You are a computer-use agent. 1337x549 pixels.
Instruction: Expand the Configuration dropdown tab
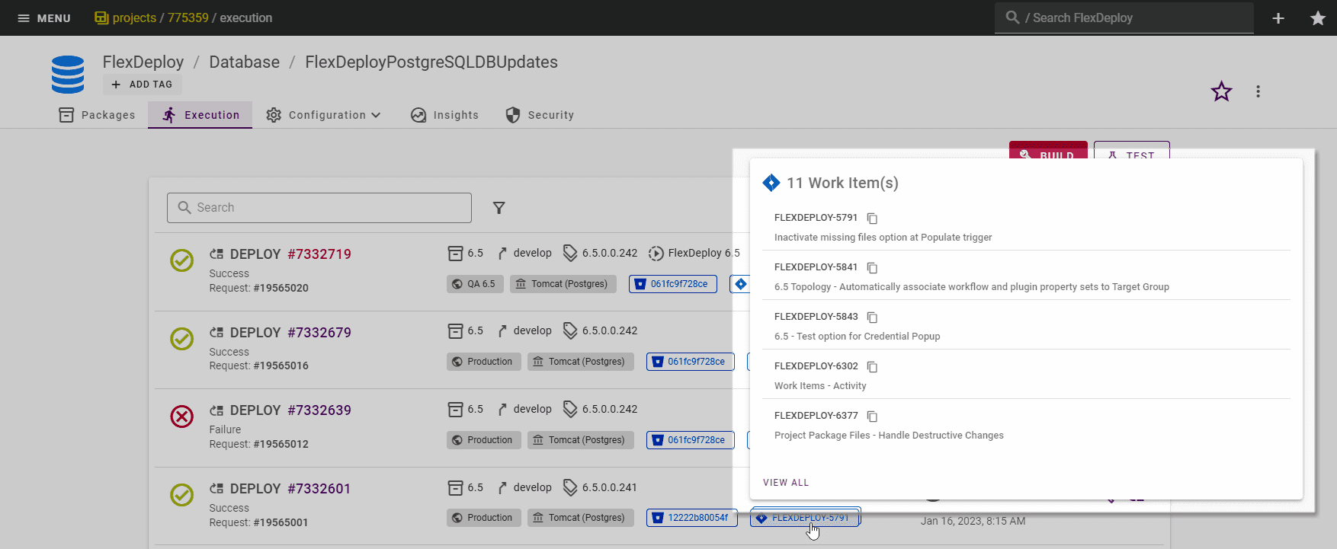pos(323,115)
